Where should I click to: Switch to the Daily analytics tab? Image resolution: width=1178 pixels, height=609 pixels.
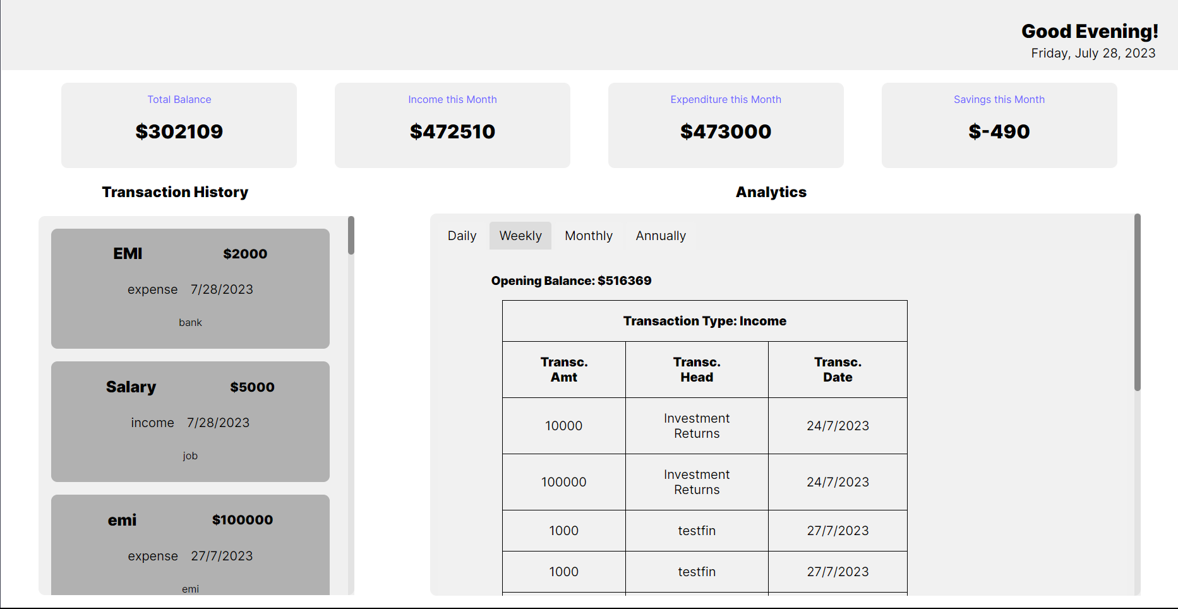coord(462,235)
